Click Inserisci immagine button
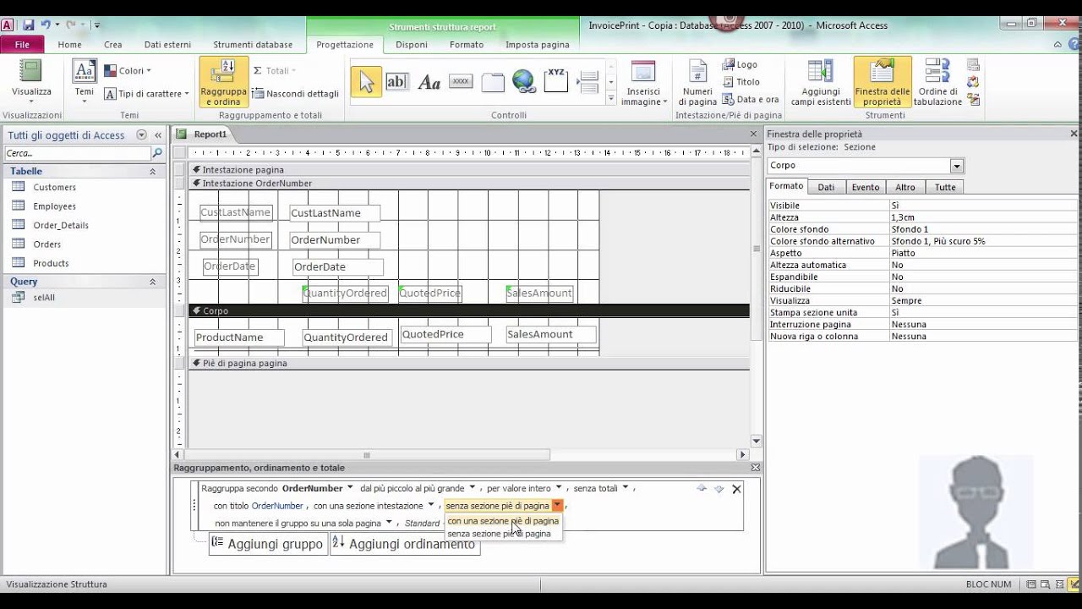This screenshot has width=1082, height=609. (643, 83)
